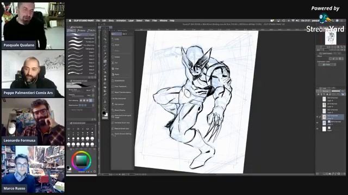The height and width of the screenshot is (195, 348).
Task: Open the Apple menu
Action: pos(70,21)
